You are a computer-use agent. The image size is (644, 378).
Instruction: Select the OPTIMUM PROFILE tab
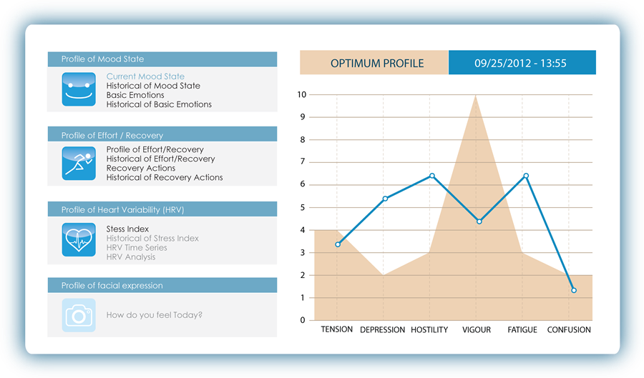click(376, 63)
